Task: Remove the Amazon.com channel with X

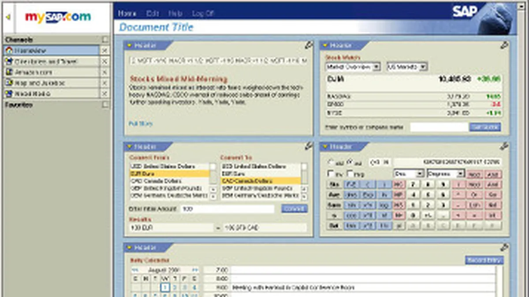Action: click(104, 72)
